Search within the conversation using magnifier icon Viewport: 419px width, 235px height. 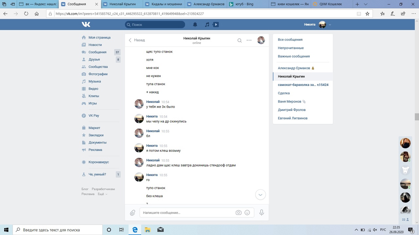(x=240, y=40)
